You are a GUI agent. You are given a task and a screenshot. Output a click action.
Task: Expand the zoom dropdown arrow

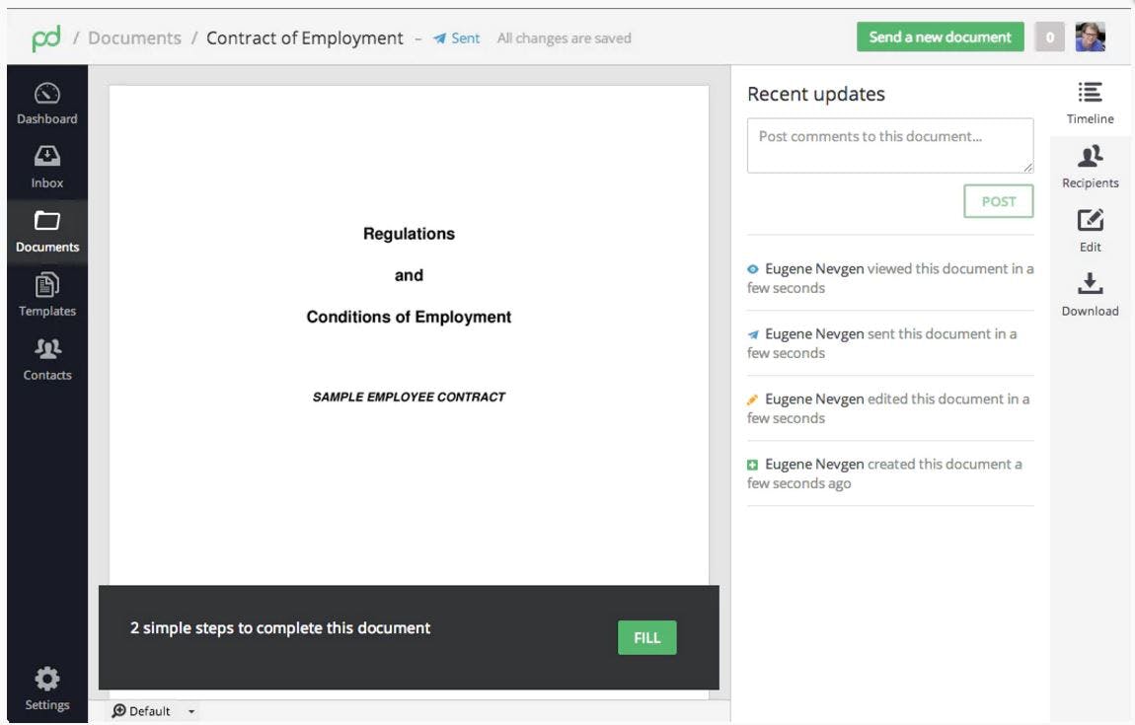click(x=191, y=712)
